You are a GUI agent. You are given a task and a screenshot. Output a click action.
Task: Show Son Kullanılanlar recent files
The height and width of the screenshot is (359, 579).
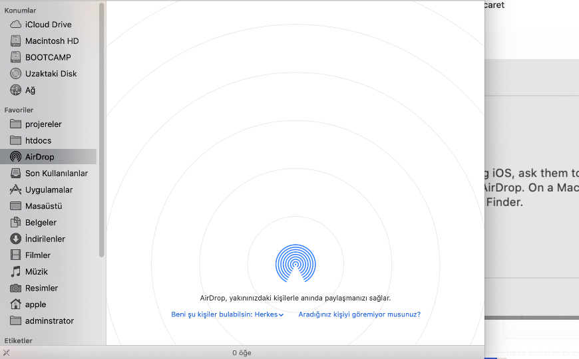49,173
